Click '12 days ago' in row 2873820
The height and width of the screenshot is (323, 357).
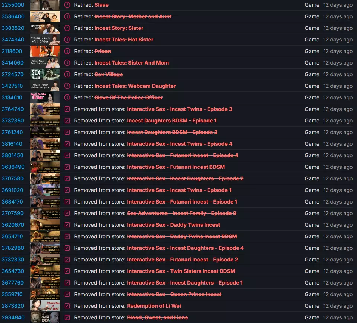338,306
